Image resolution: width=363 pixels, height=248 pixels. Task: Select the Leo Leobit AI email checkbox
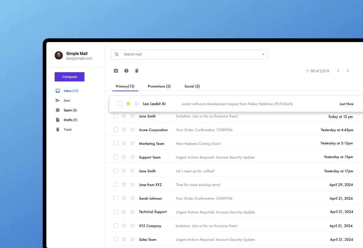pos(120,104)
